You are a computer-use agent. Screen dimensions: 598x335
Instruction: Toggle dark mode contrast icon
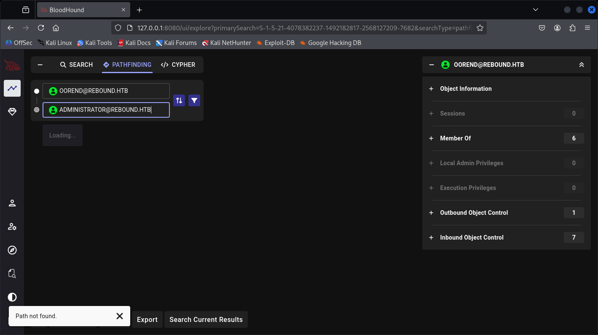click(x=12, y=297)
